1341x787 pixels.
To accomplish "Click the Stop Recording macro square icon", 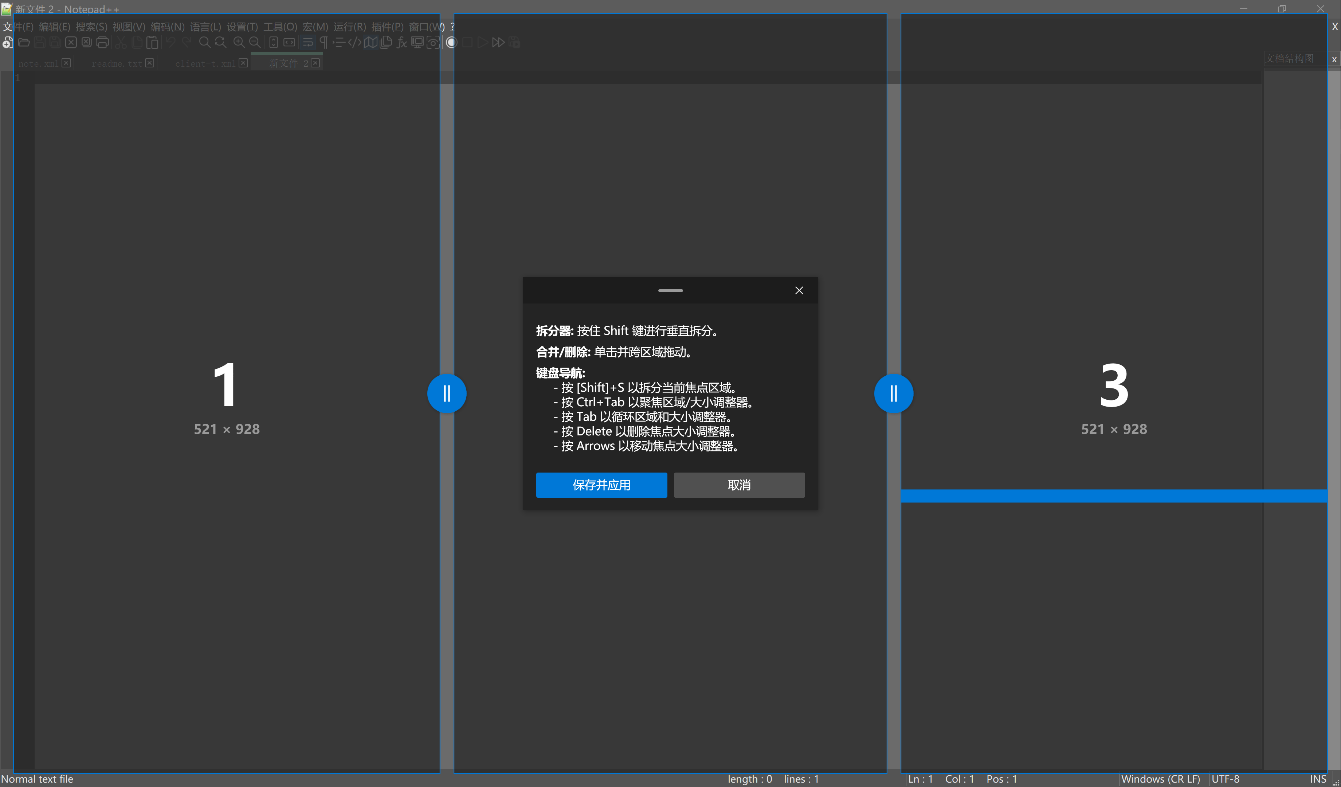I will point(467,43).
